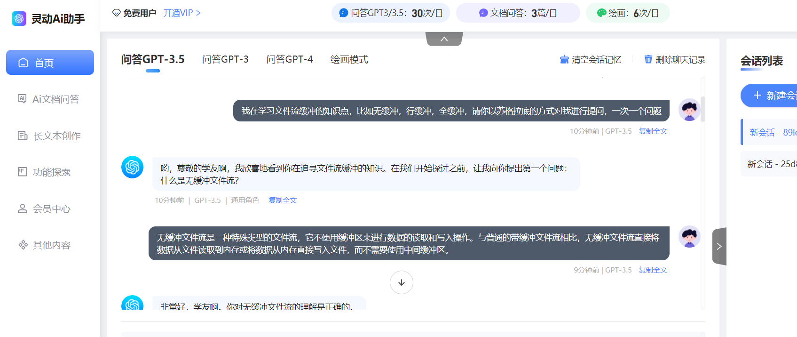Click 删除聊天记录 trash button
797x337 pixels.
pyautogui.click(x=675, y=60)
